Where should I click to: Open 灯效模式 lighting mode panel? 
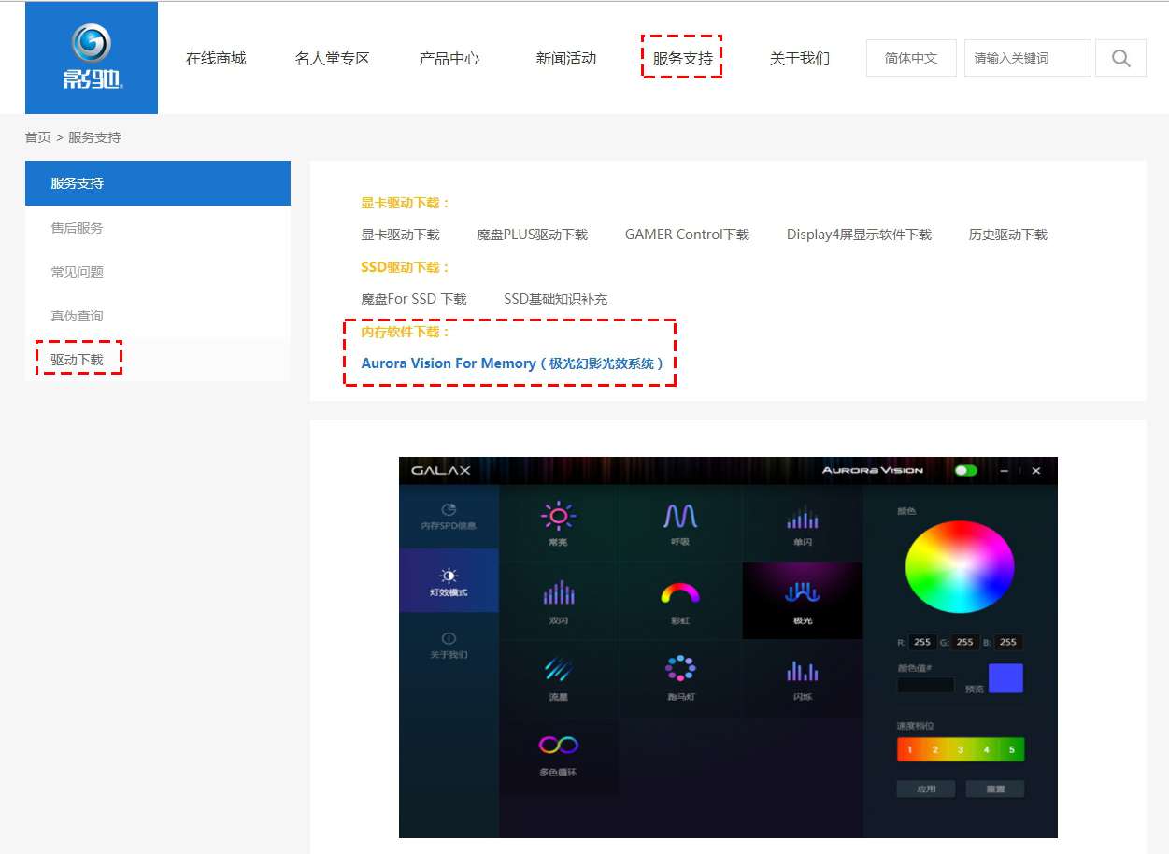point(449,581)
